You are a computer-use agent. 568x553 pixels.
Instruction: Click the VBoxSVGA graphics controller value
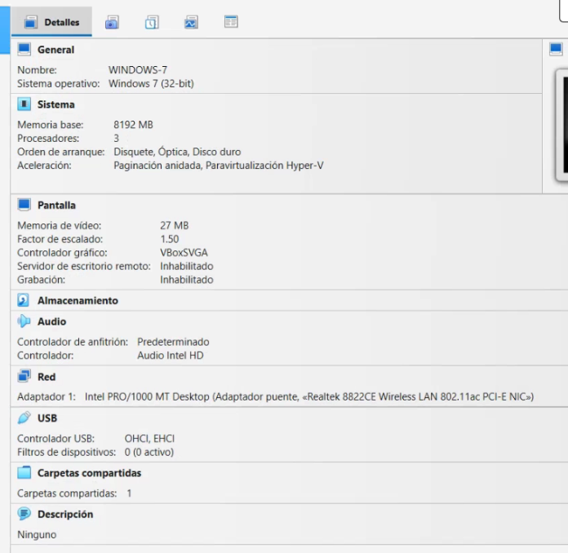click(184, 253)
